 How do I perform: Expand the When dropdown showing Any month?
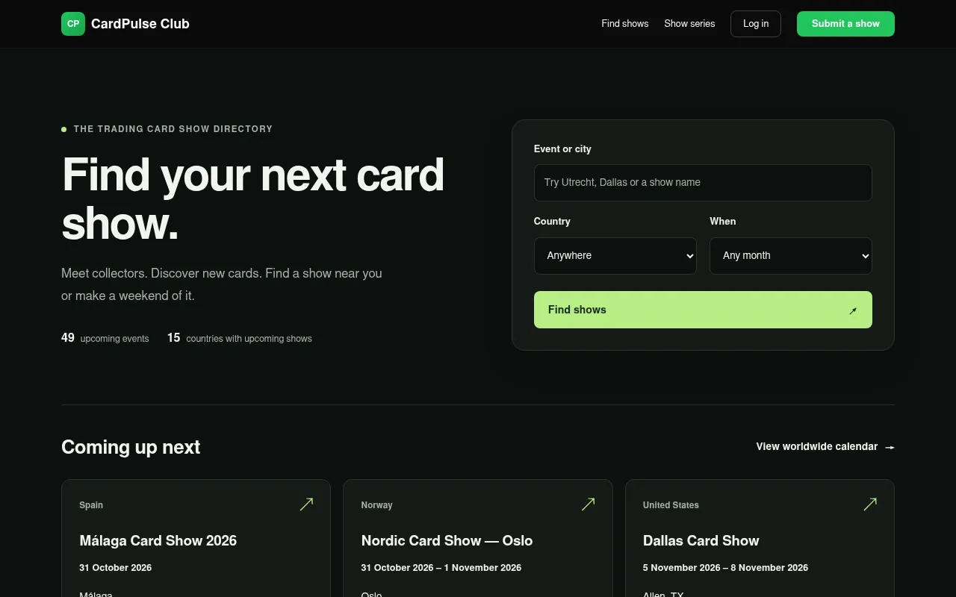(x=791, y=256)
